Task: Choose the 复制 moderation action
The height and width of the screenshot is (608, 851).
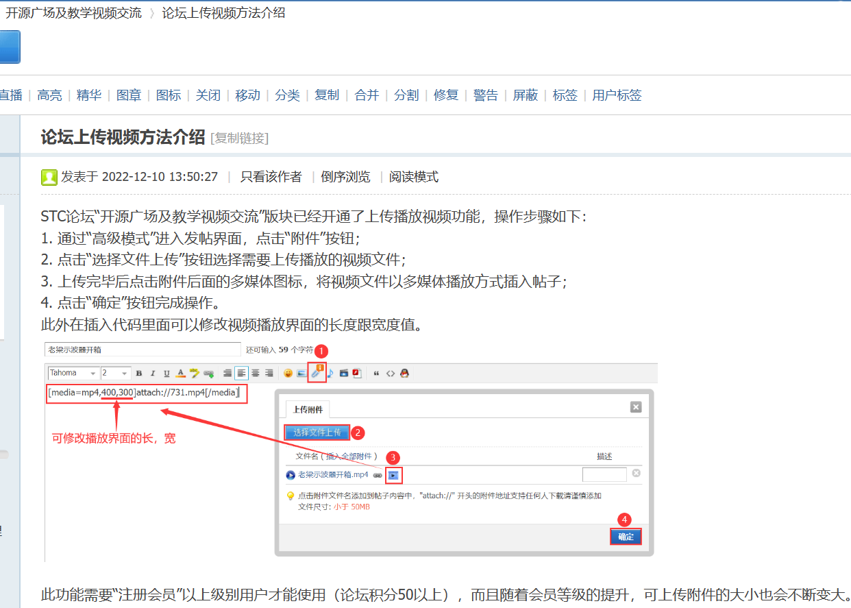Action: [x=327, y=95]
